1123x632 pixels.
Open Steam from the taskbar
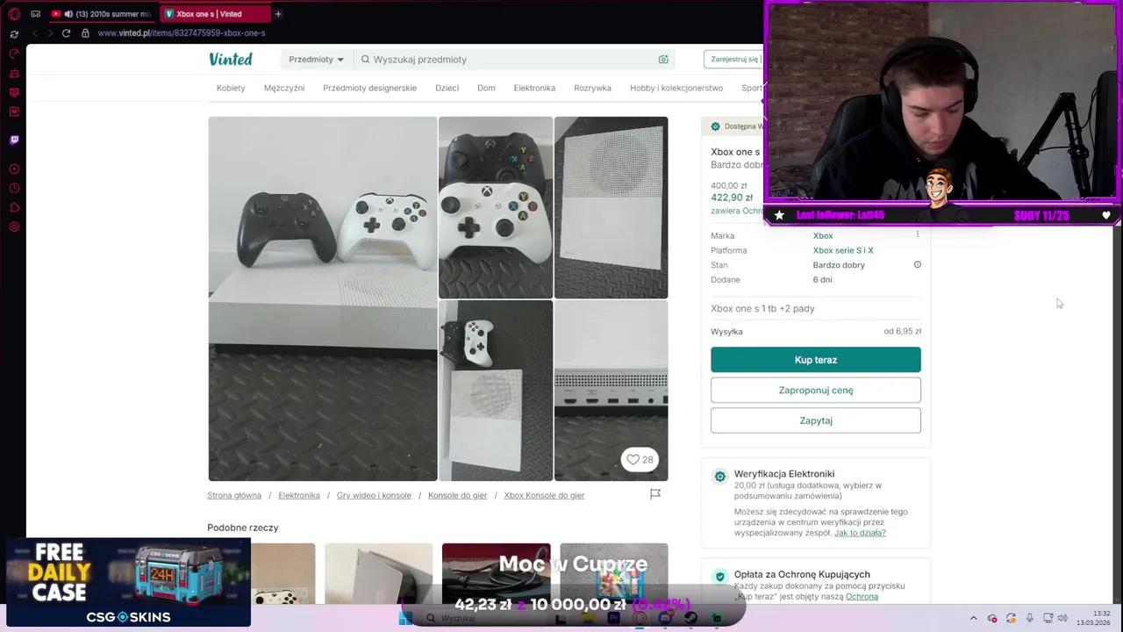(691, 618)
